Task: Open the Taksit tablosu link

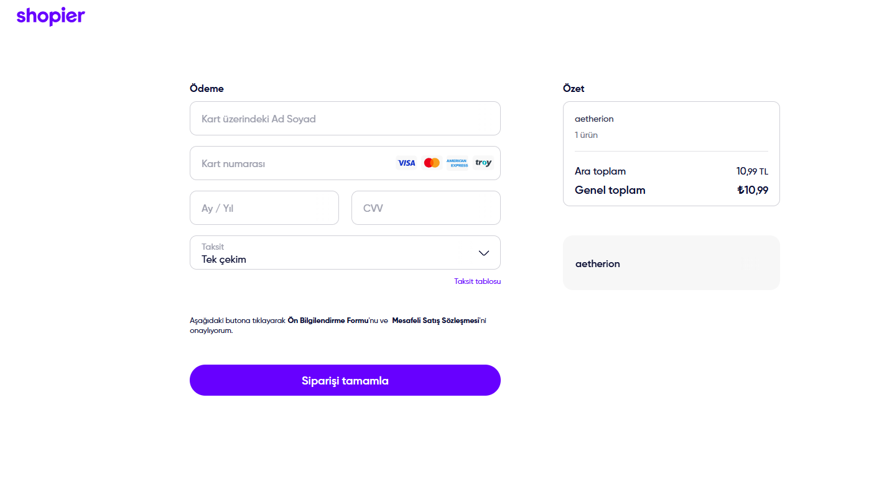Action: tap(477, 281)
